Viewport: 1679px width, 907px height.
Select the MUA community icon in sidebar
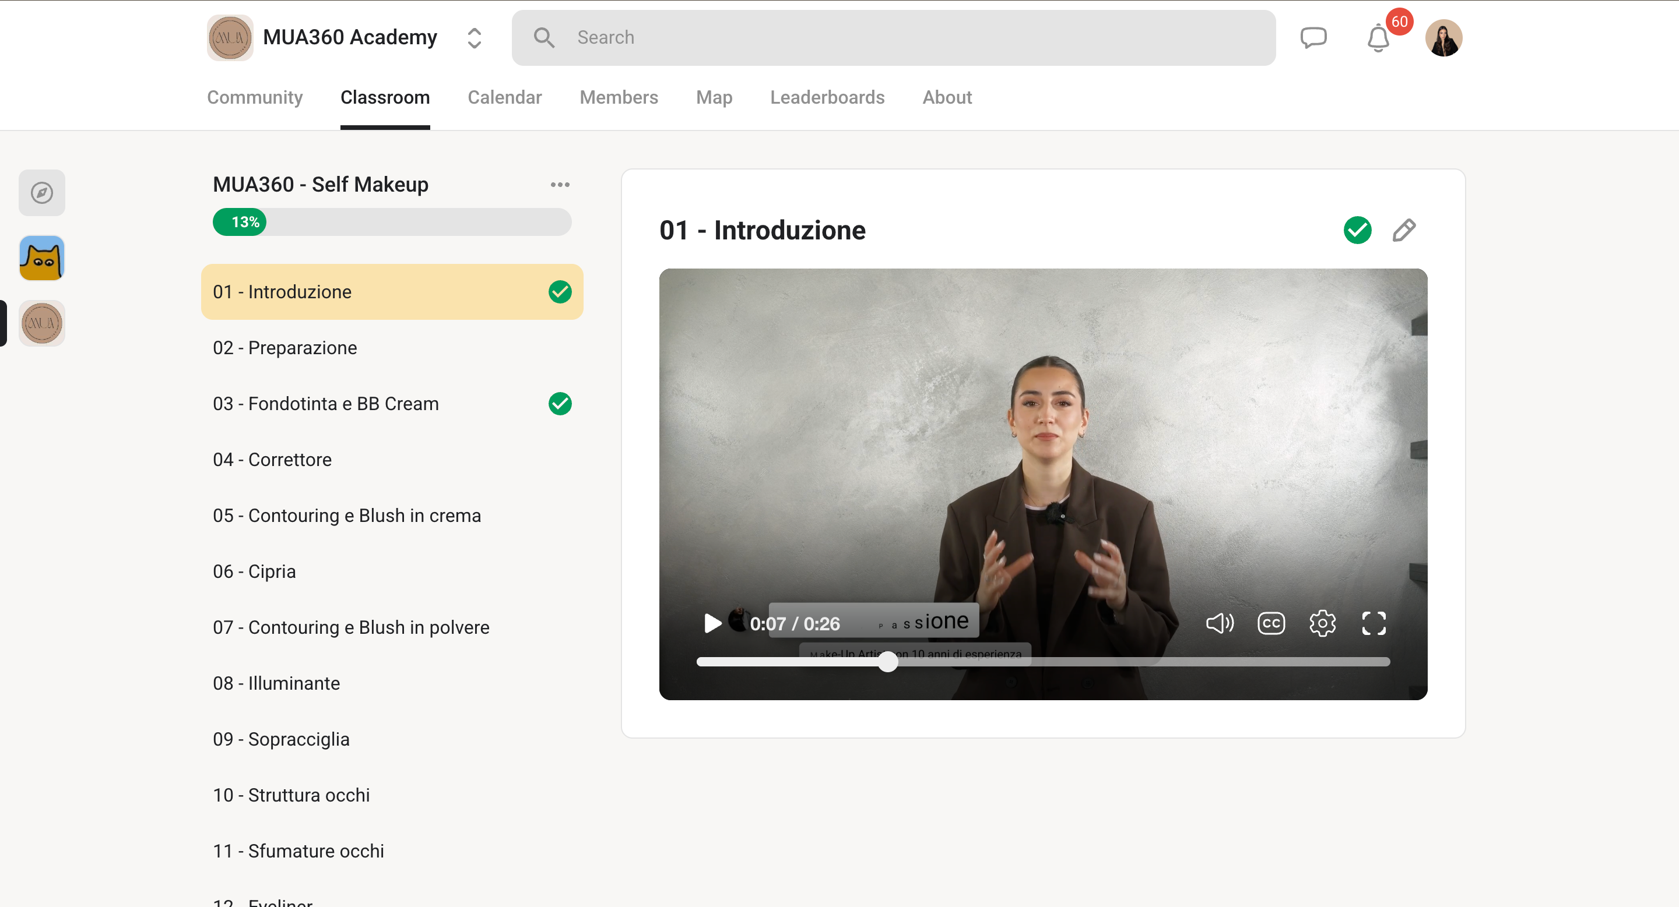coord(42,323)
